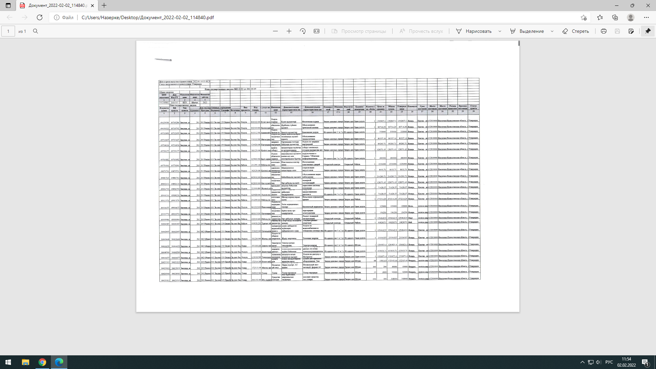Click the Выделение highlight button
This screenshot has width=656, height=369.
[x=527, y=31]
